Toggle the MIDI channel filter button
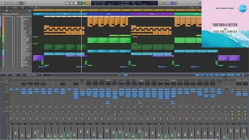249x140 pixels. click(x=238, y=75)
